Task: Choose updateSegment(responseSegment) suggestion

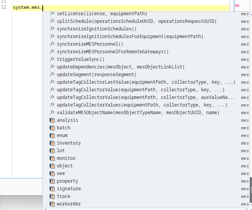Action: 96,75
